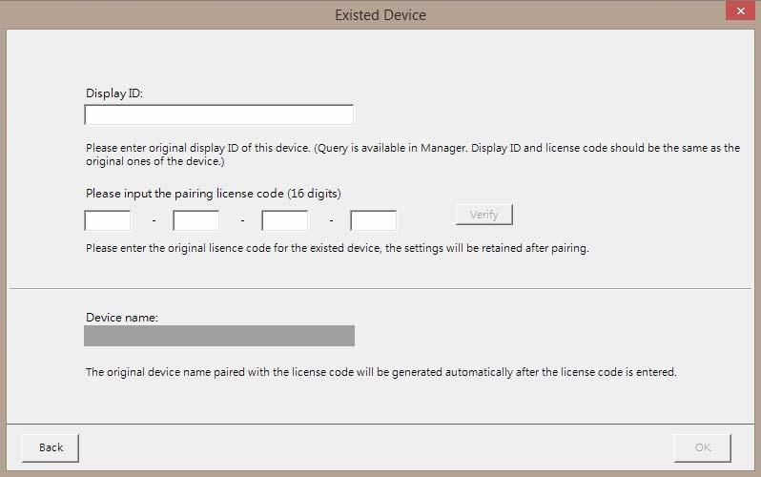Click the device name auto-generation note
This screenshot has height=477, width=761.
(x=381, y=372)
